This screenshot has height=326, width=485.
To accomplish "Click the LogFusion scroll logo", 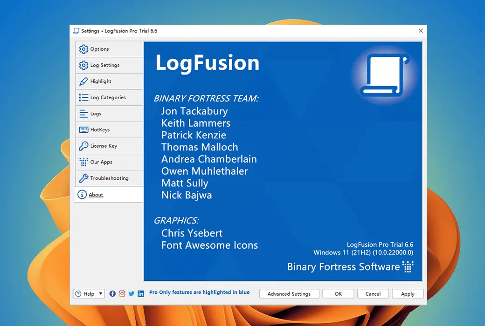I will pyautogui.click(x=385, y=75).
